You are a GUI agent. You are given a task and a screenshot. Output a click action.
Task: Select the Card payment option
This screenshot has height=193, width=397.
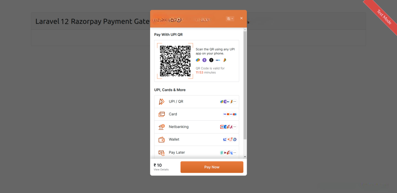(197, 115)
